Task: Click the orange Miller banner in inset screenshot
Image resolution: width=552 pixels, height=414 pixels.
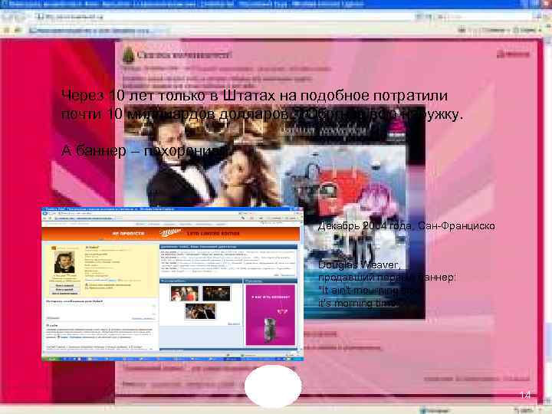Action: (x=171, y=233)
